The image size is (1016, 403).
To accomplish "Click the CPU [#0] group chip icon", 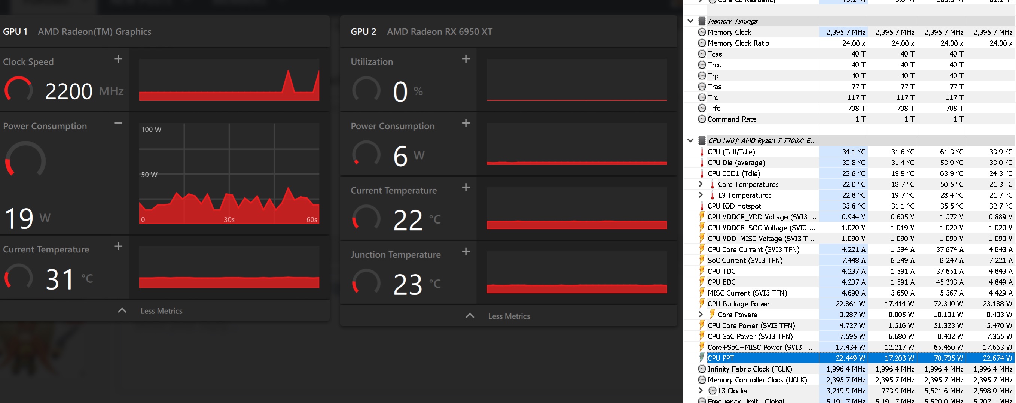I will tap(702, 140).
